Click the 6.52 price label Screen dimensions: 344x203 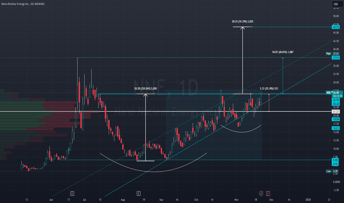336,164
